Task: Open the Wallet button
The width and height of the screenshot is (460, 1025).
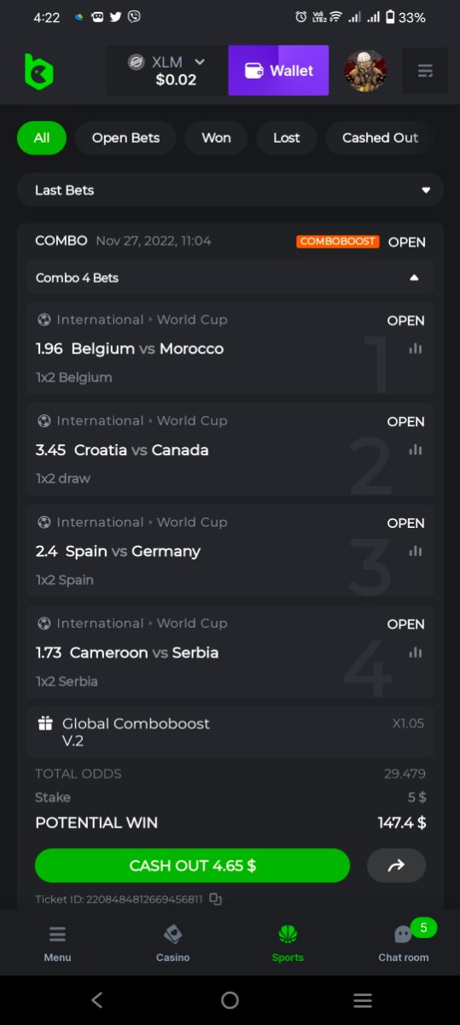Action: coord(278,71)
